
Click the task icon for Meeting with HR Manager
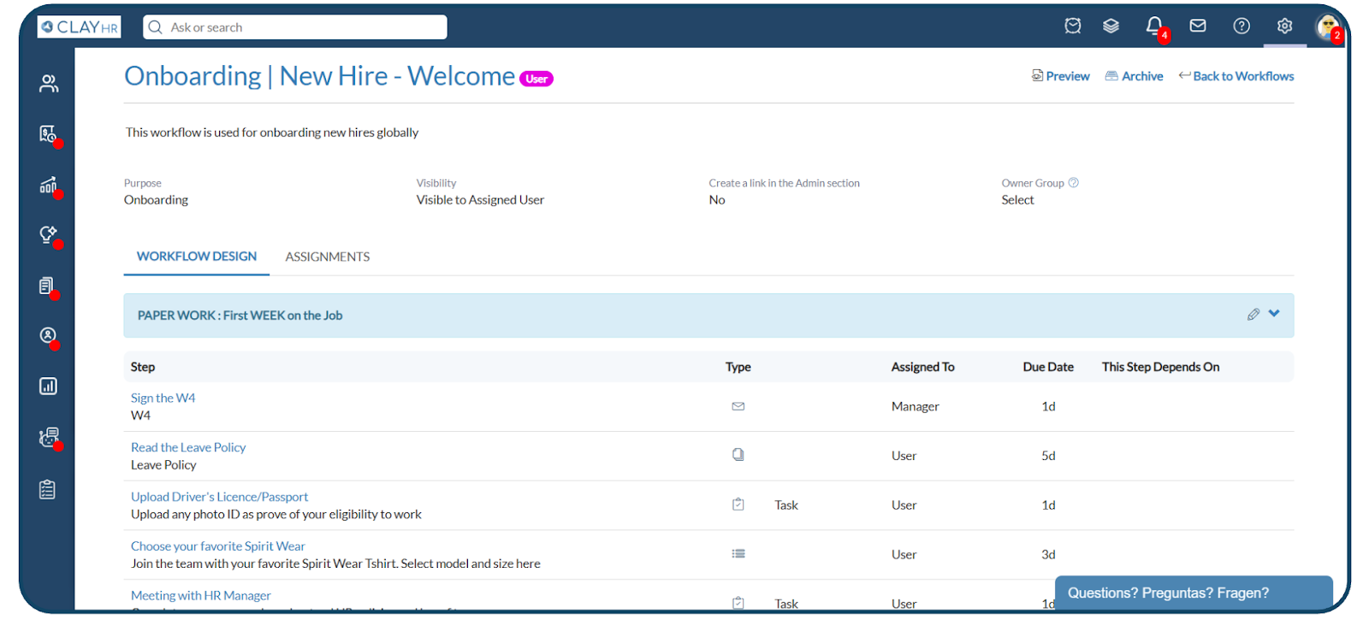738,603
